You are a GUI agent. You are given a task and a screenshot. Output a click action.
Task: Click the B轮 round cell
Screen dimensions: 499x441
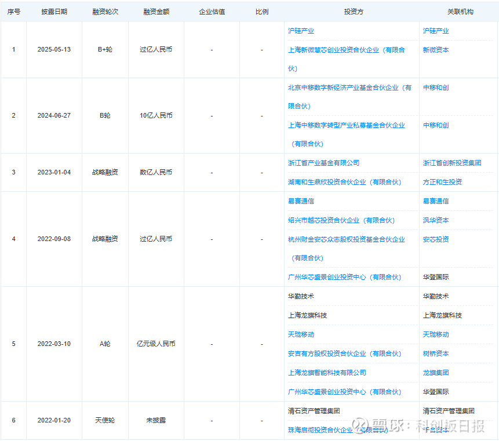(x=105, y=115)
